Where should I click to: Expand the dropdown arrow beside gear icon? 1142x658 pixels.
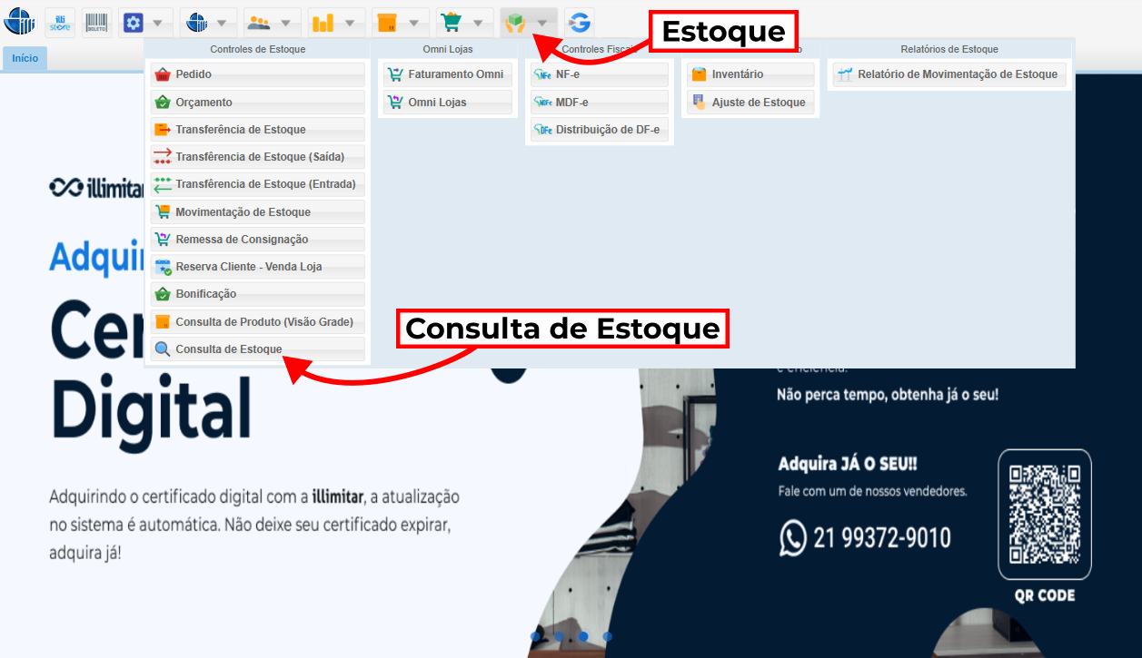158,23
